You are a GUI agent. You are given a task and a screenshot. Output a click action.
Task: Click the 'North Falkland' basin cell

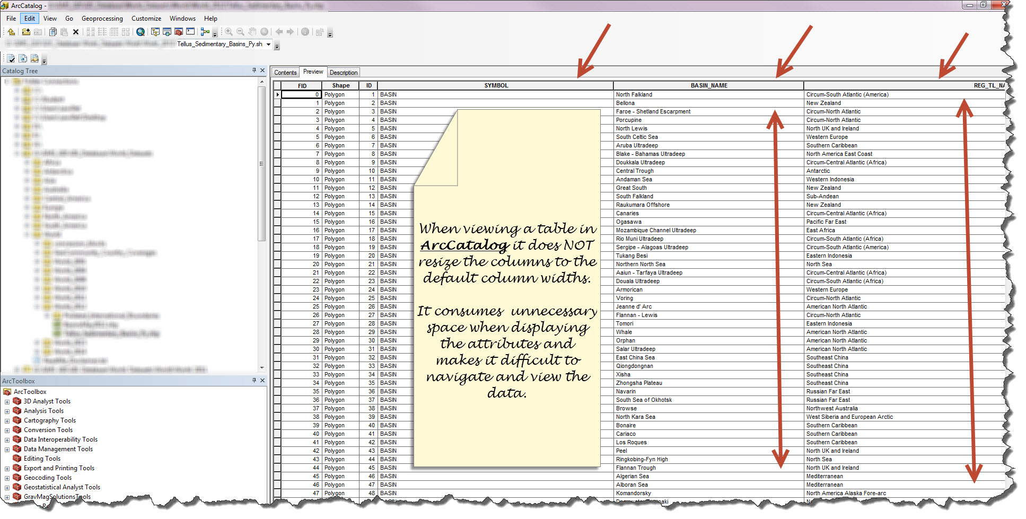709,94
